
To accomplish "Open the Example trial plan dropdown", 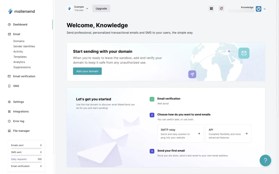I will (x=78, y=8).
